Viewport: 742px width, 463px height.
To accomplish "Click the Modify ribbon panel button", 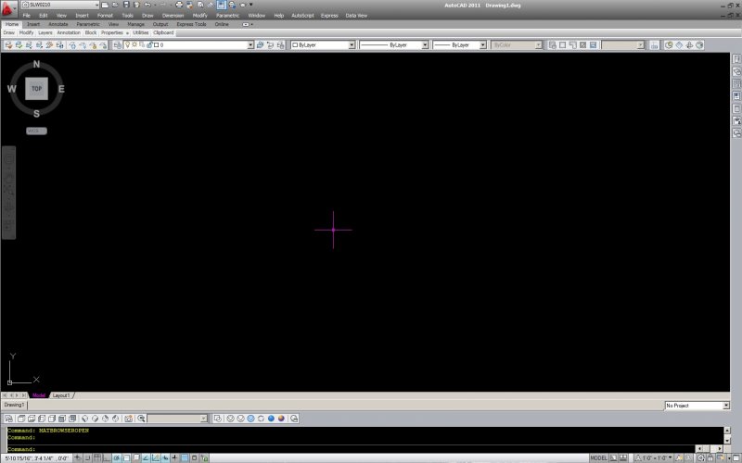I will pos(26,33).
